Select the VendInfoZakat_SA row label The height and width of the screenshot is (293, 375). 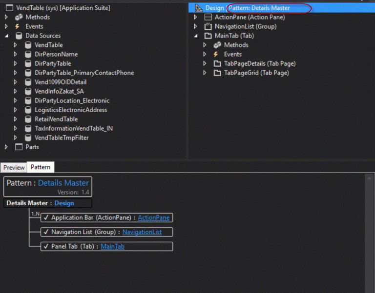pyautogui.click(x=59, y=92)
